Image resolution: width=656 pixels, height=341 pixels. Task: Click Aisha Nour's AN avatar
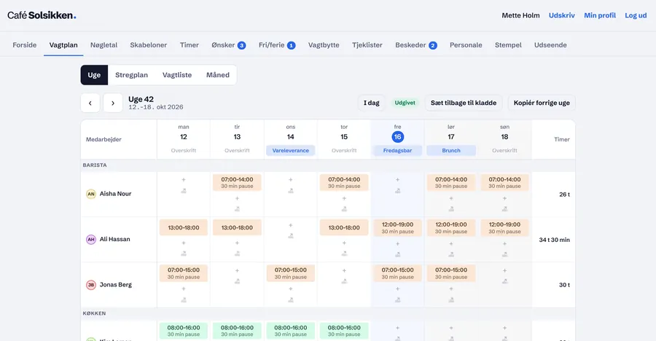point(91,194)
